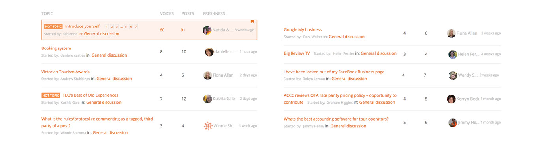Go to page 2 of Introduce yourself
The image size is (553, 154).
pos(112,27)
